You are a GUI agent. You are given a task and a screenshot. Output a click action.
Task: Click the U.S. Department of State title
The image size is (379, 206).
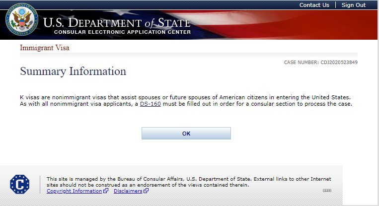[x=117, y=23]
